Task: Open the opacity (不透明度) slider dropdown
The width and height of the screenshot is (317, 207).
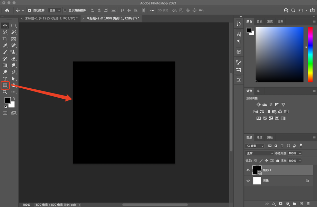Action: click(300, 153)
